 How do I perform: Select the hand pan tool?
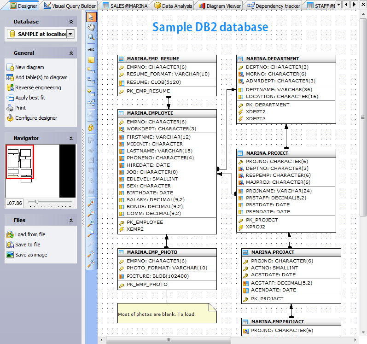[x=91, y=27]
